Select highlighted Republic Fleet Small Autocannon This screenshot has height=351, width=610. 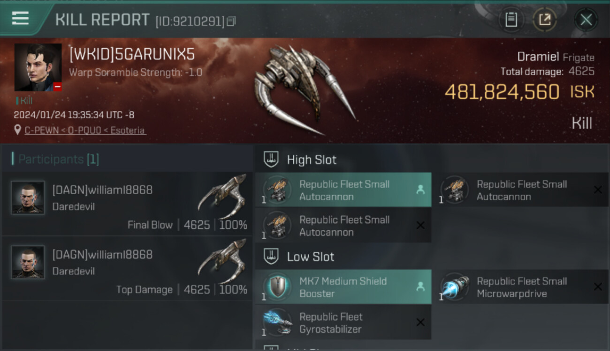(343, 190)
